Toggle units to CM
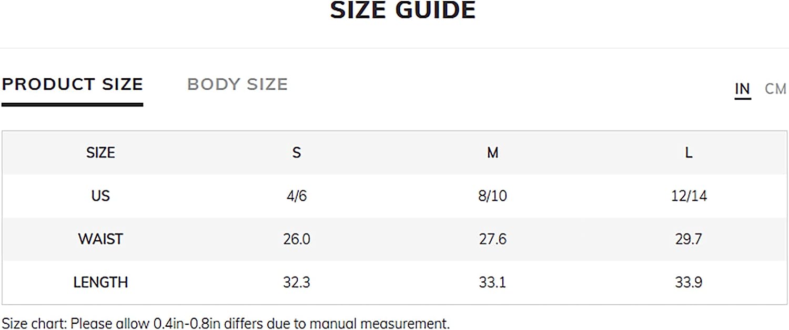The image size is (789, 330). click(x=775, y=89)
